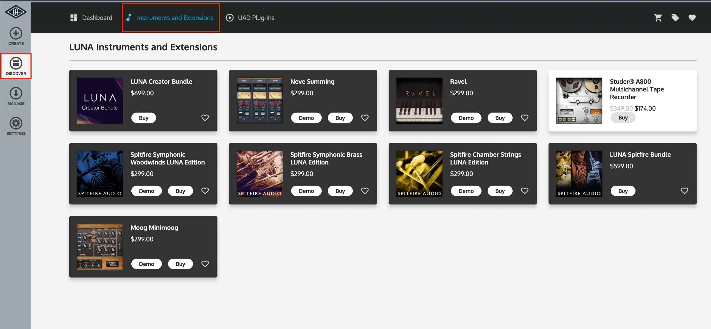
Task: Open the Manage downloads section
Action: click(16, 96)
